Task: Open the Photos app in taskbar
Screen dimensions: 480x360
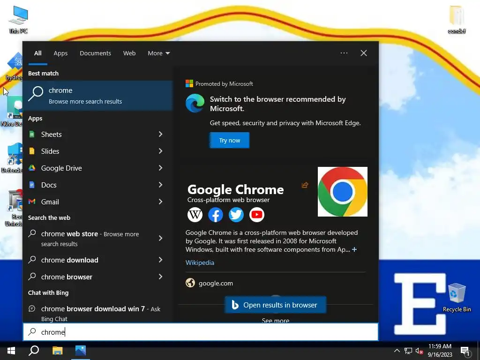Action: pos(81,351)
